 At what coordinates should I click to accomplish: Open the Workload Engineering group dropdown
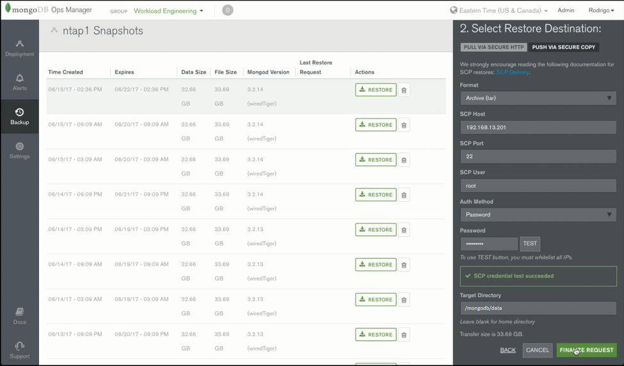click(168, 11)
